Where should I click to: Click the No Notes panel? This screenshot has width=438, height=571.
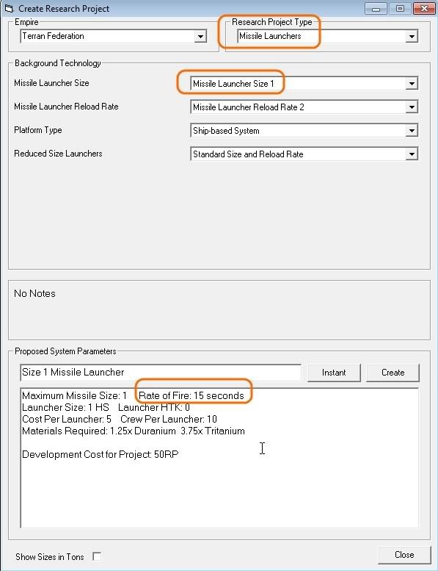tap(219, 310)
